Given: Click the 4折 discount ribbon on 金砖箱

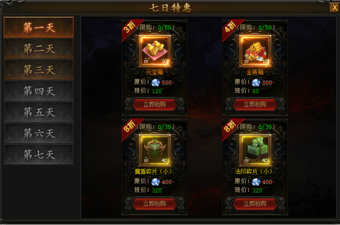Looking at the screenshot, I should 230,28.
